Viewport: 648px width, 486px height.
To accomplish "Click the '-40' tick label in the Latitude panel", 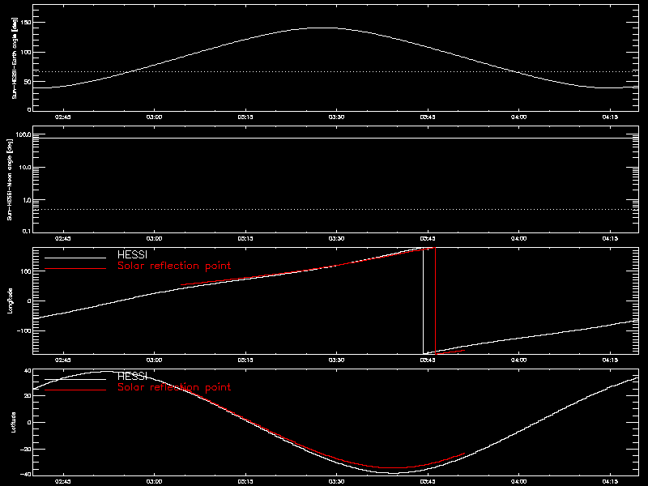I will coord(26,474).
